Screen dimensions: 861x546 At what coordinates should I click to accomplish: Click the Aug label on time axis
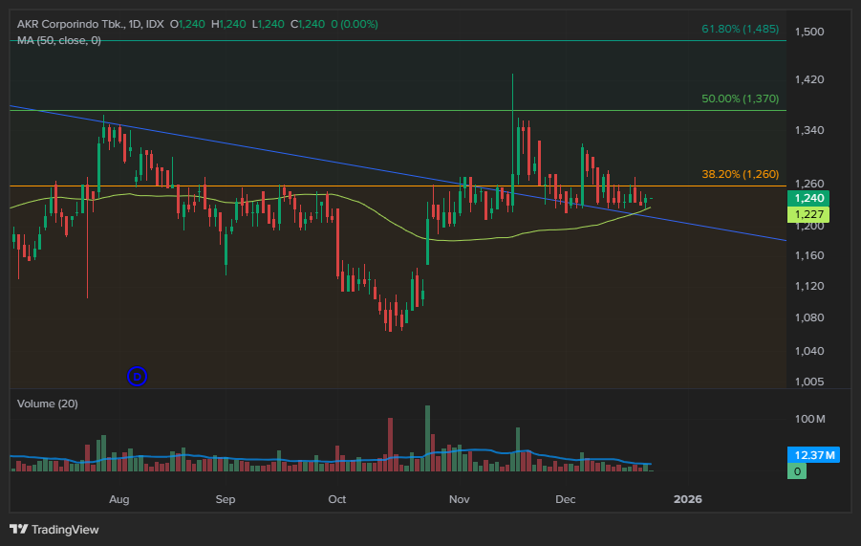pos(118,499)
